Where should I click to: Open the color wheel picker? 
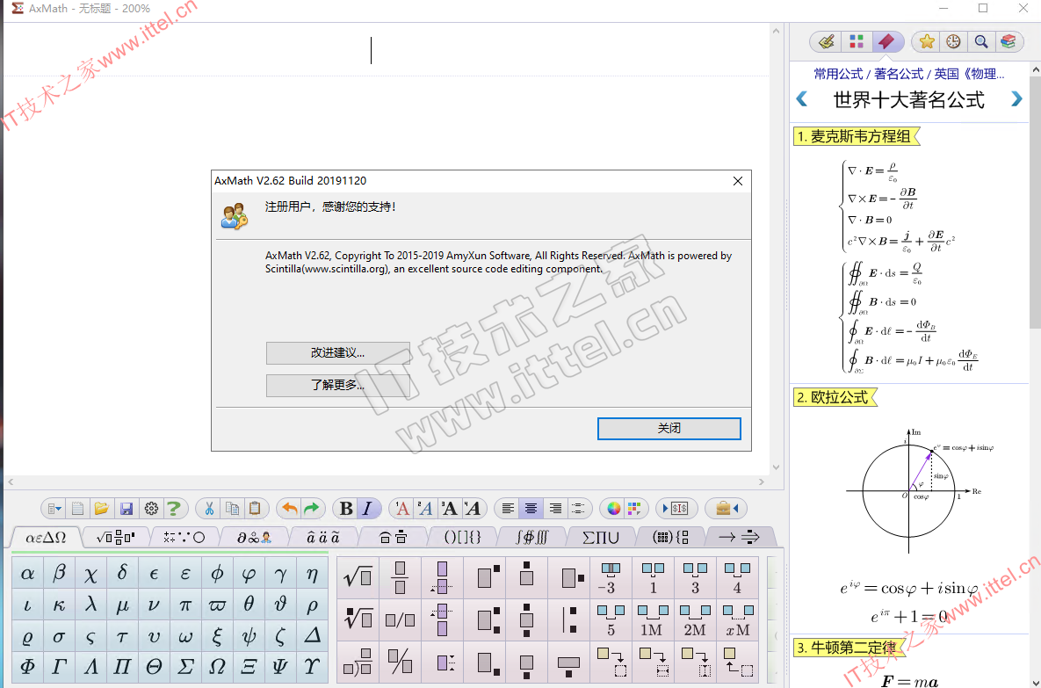point(613,509)
